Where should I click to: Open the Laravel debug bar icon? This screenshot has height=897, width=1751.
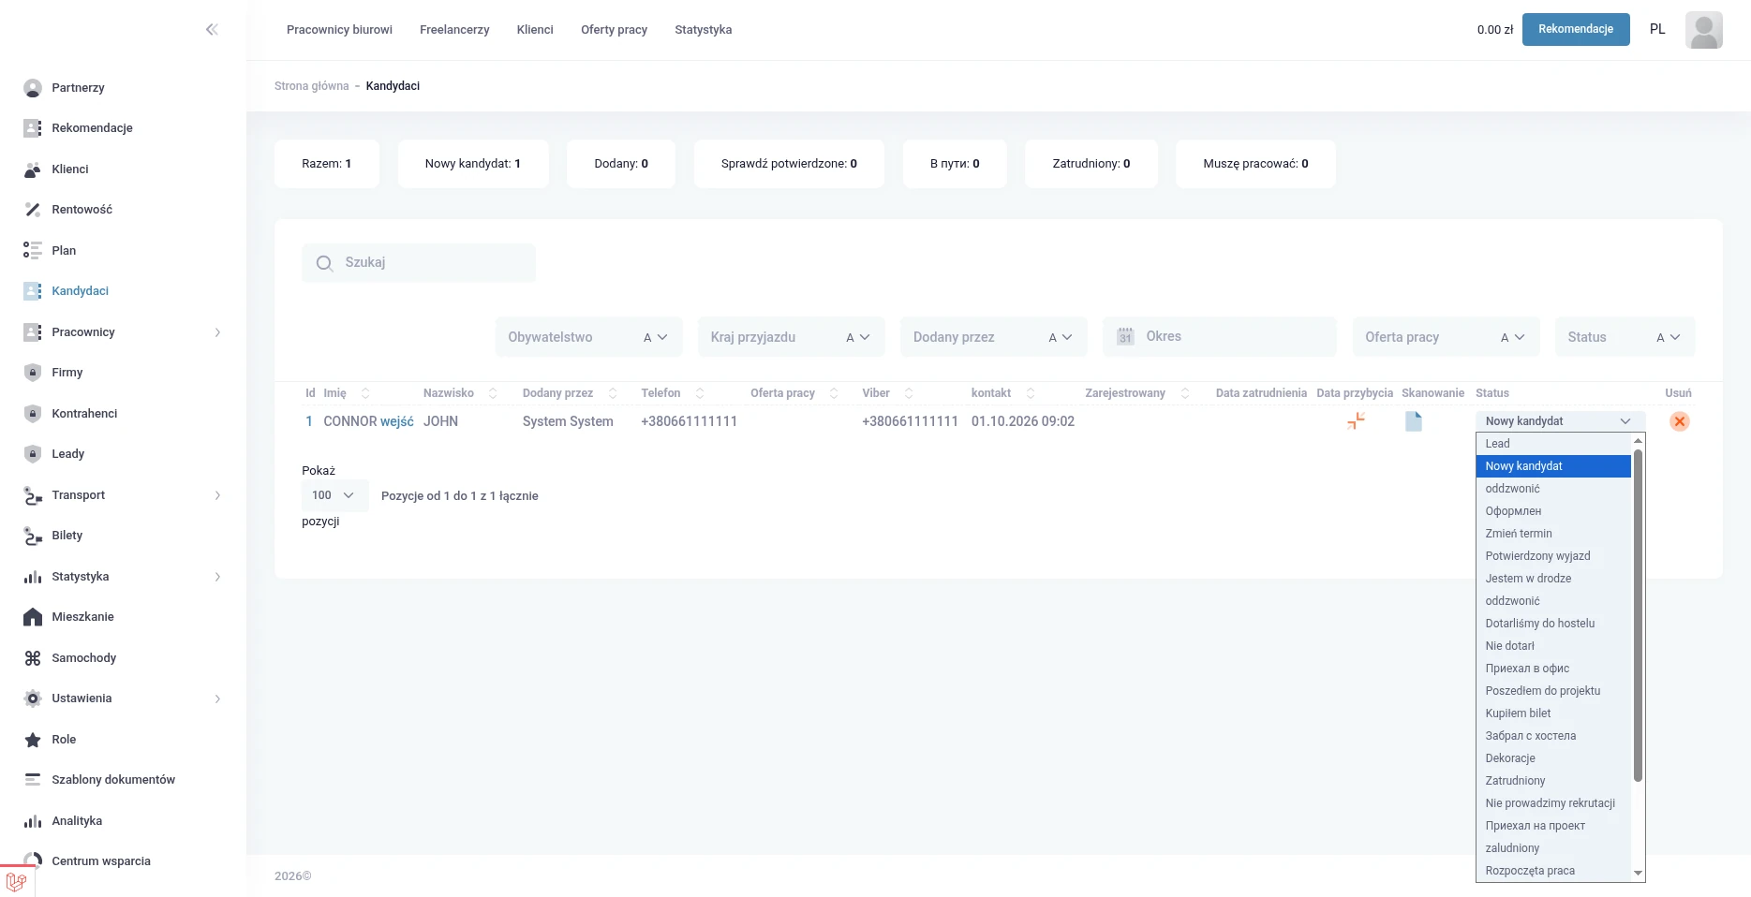coord(16,881)
